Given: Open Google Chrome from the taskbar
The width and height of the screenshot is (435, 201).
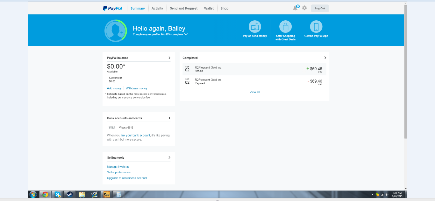Looking at the screenshot, I should pos(45,194).
